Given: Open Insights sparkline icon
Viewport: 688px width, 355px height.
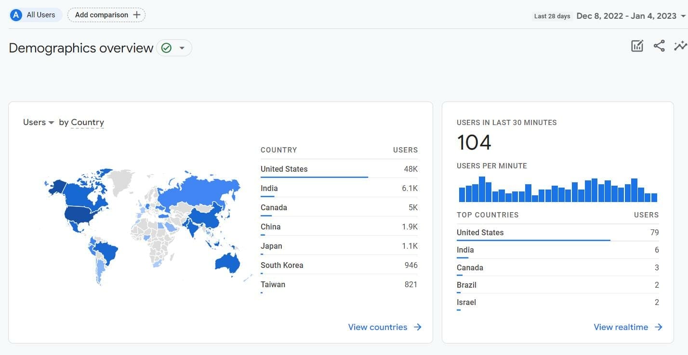Looking at the screenshot, I should [680, 46].
